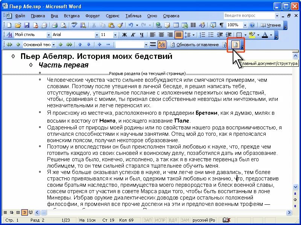This screenshot has height=225, width=301.
Task: Open the Research reference books icon
Action: 83,25
